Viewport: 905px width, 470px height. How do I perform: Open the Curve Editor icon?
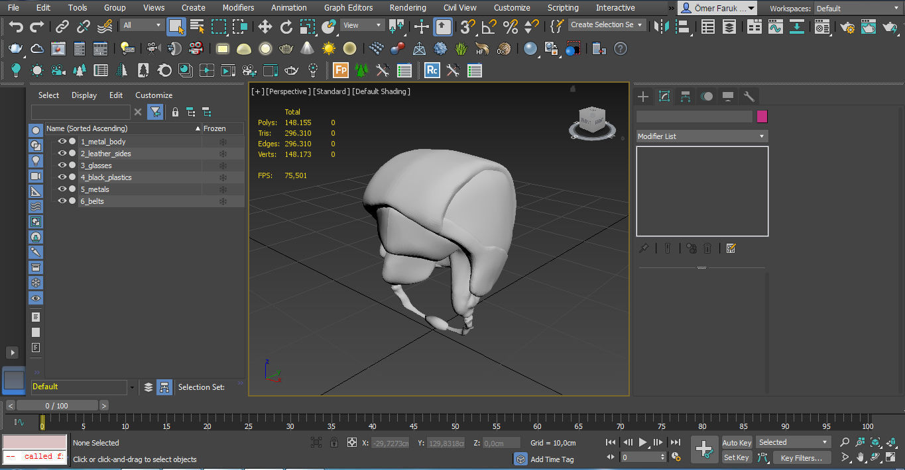(775, 26)
